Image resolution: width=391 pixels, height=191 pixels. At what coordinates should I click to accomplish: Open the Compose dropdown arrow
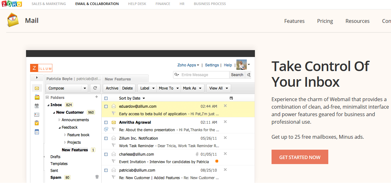pyautogui.click(x=85, y=89)
